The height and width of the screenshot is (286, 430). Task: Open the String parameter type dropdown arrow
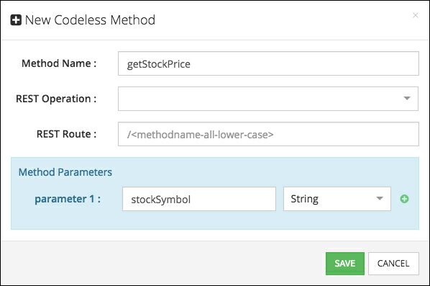pos(380,198)
